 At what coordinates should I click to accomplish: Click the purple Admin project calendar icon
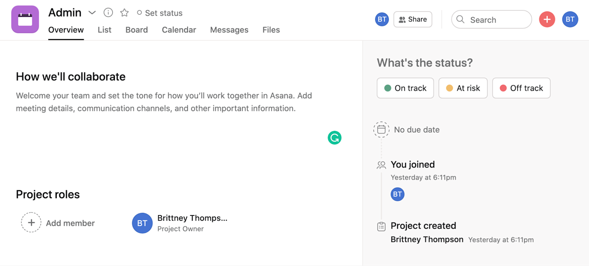coord(25,19)
